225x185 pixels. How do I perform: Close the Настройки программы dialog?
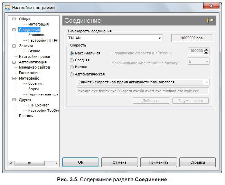click(x=211, y=6)
